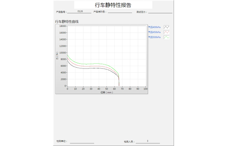Click the 100 maximum on the displacement axis
The height and width of the screenshot is (146, 244).
coord(146,89)
